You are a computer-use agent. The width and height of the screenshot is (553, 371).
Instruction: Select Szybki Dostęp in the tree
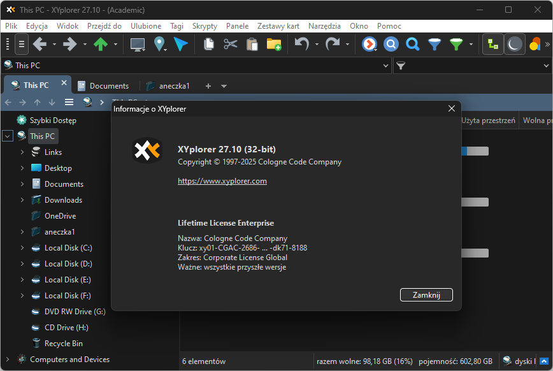pos(53,120)
